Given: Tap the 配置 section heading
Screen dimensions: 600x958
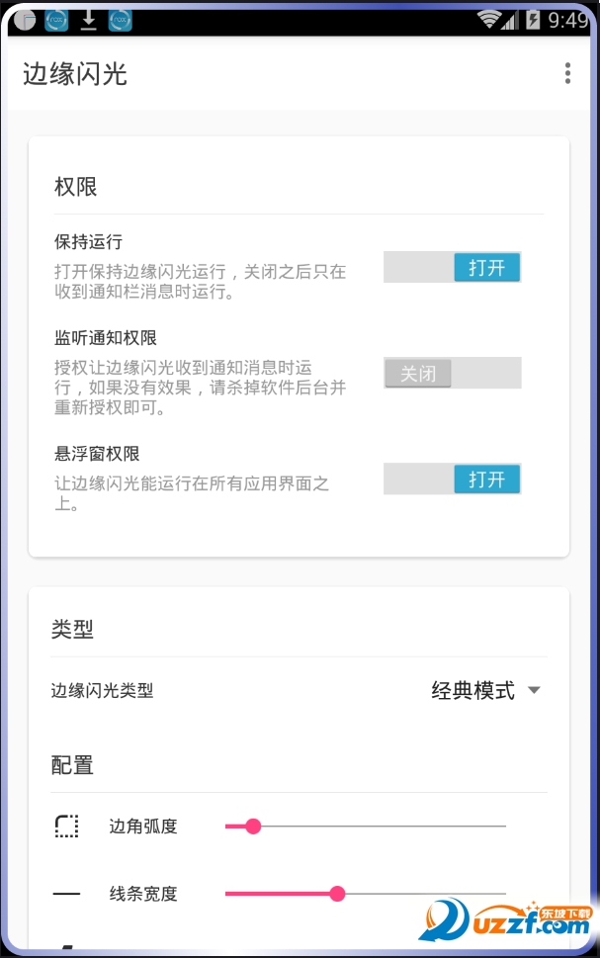Looking at the screenshot, I should tap(72, 765).
